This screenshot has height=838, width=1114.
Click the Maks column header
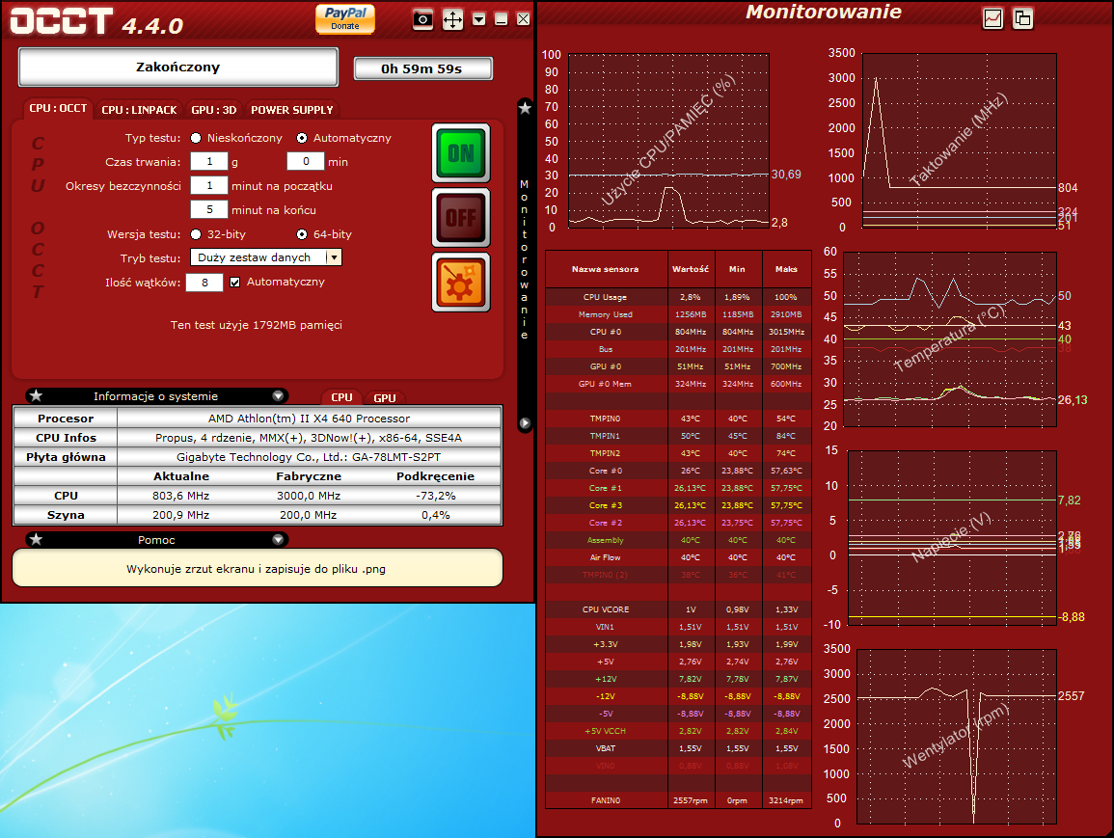tap(786, 269)
